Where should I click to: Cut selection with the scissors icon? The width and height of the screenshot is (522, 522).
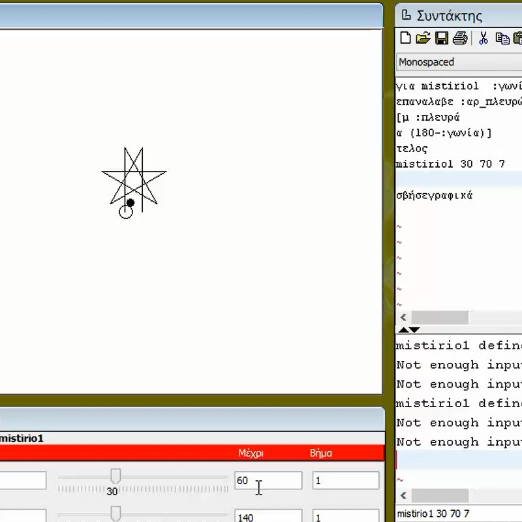483,38
